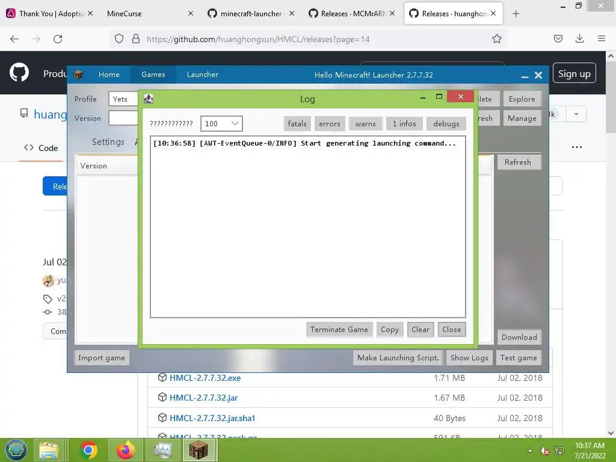
Task: Open a new browser tab with plus icon
Action: pyautogui.click(x=516, y=14)
